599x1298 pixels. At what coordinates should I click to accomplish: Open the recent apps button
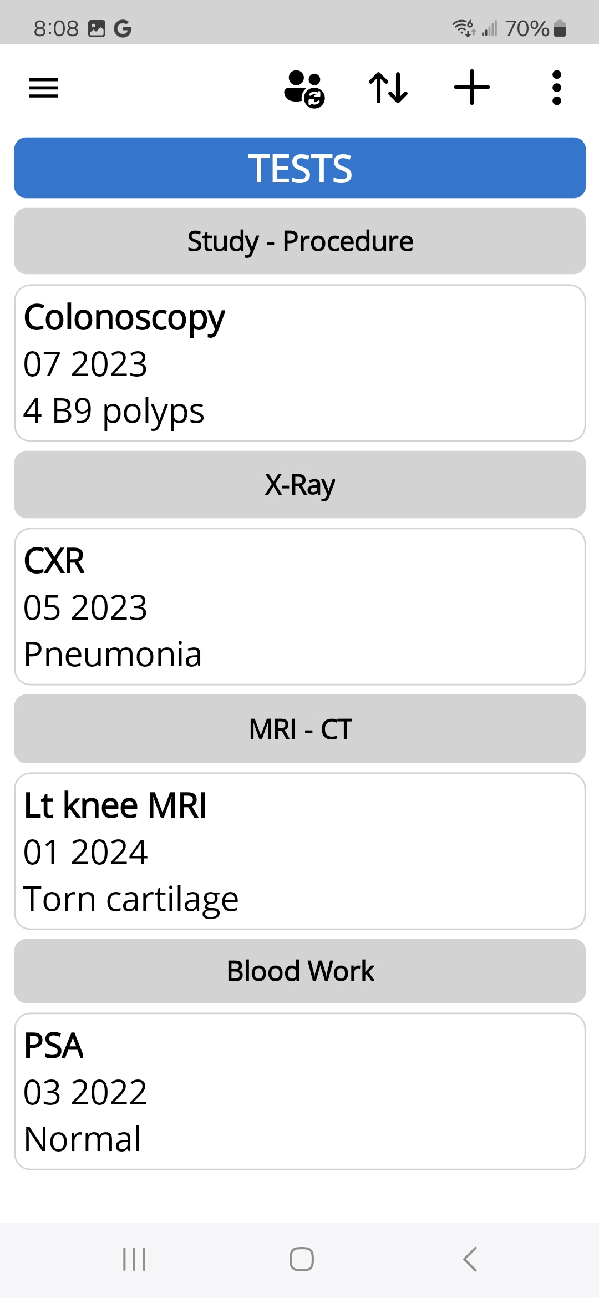point(134,1259)
